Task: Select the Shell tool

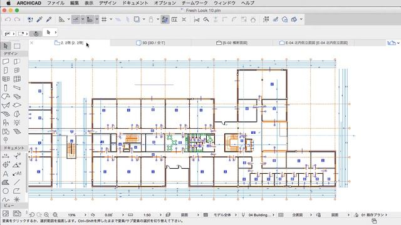Action: pos(6,105)
